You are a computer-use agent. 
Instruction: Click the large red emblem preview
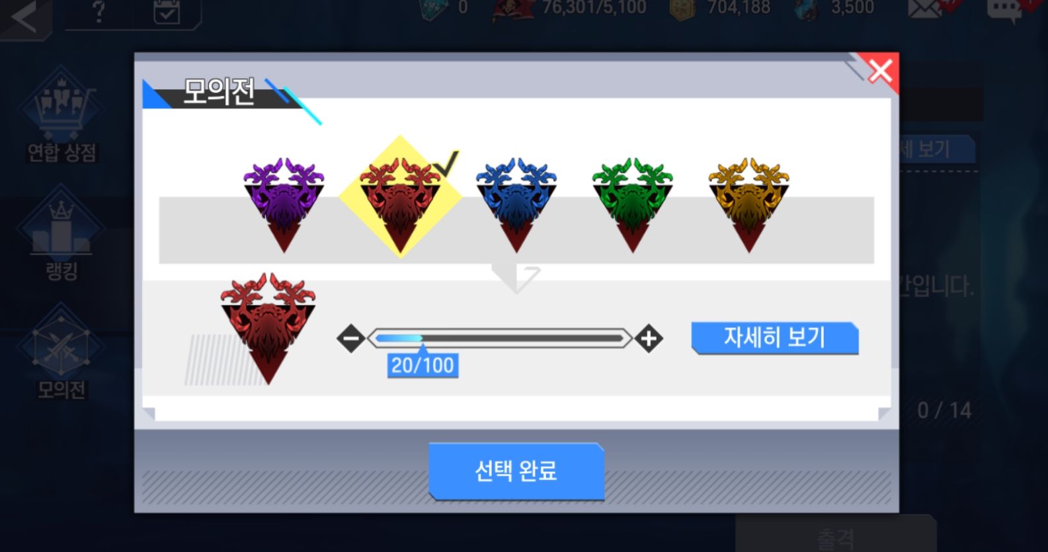tap(268, 328)
